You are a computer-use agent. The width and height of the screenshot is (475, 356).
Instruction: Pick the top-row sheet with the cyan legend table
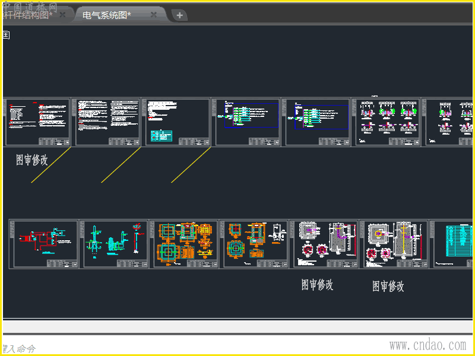(x=177, y=122)
